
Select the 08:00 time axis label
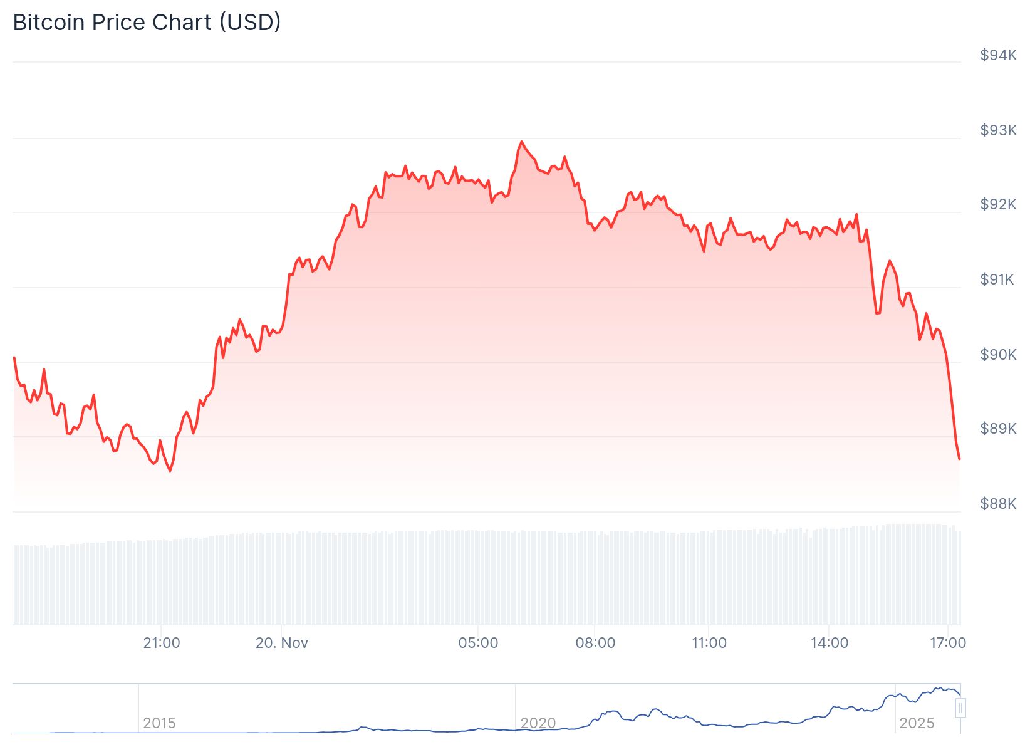[595, 643]
